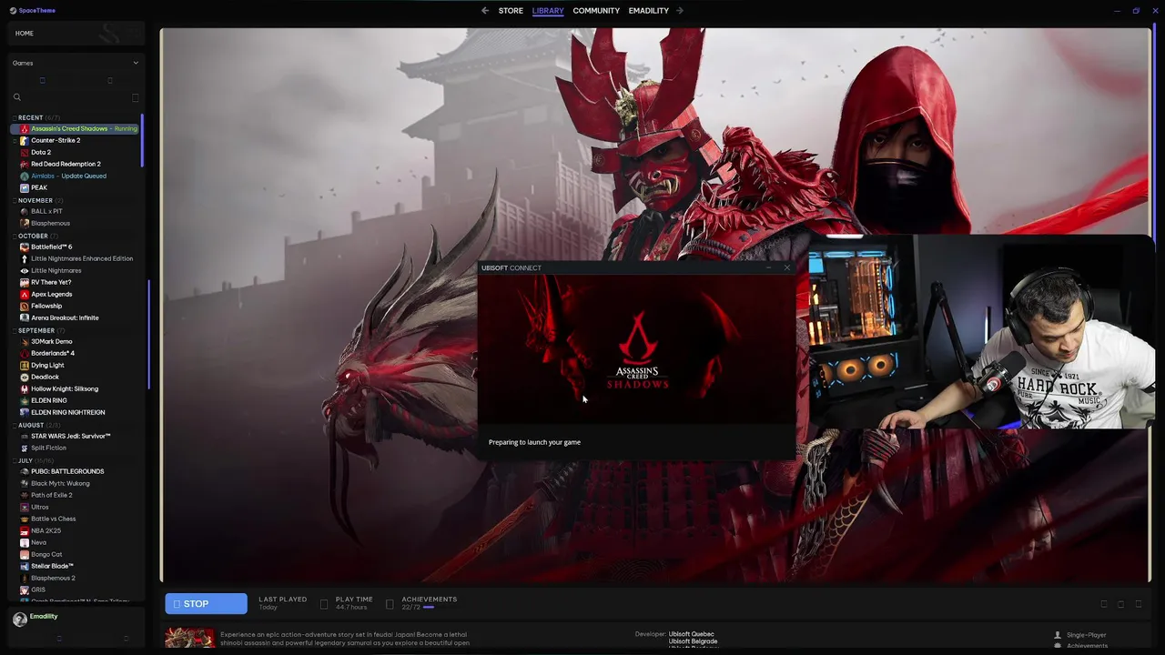The height and width of the screenshot is (655, 1165).
Task: Collapse the AUGUST category
Action: [x=15, y=426]
